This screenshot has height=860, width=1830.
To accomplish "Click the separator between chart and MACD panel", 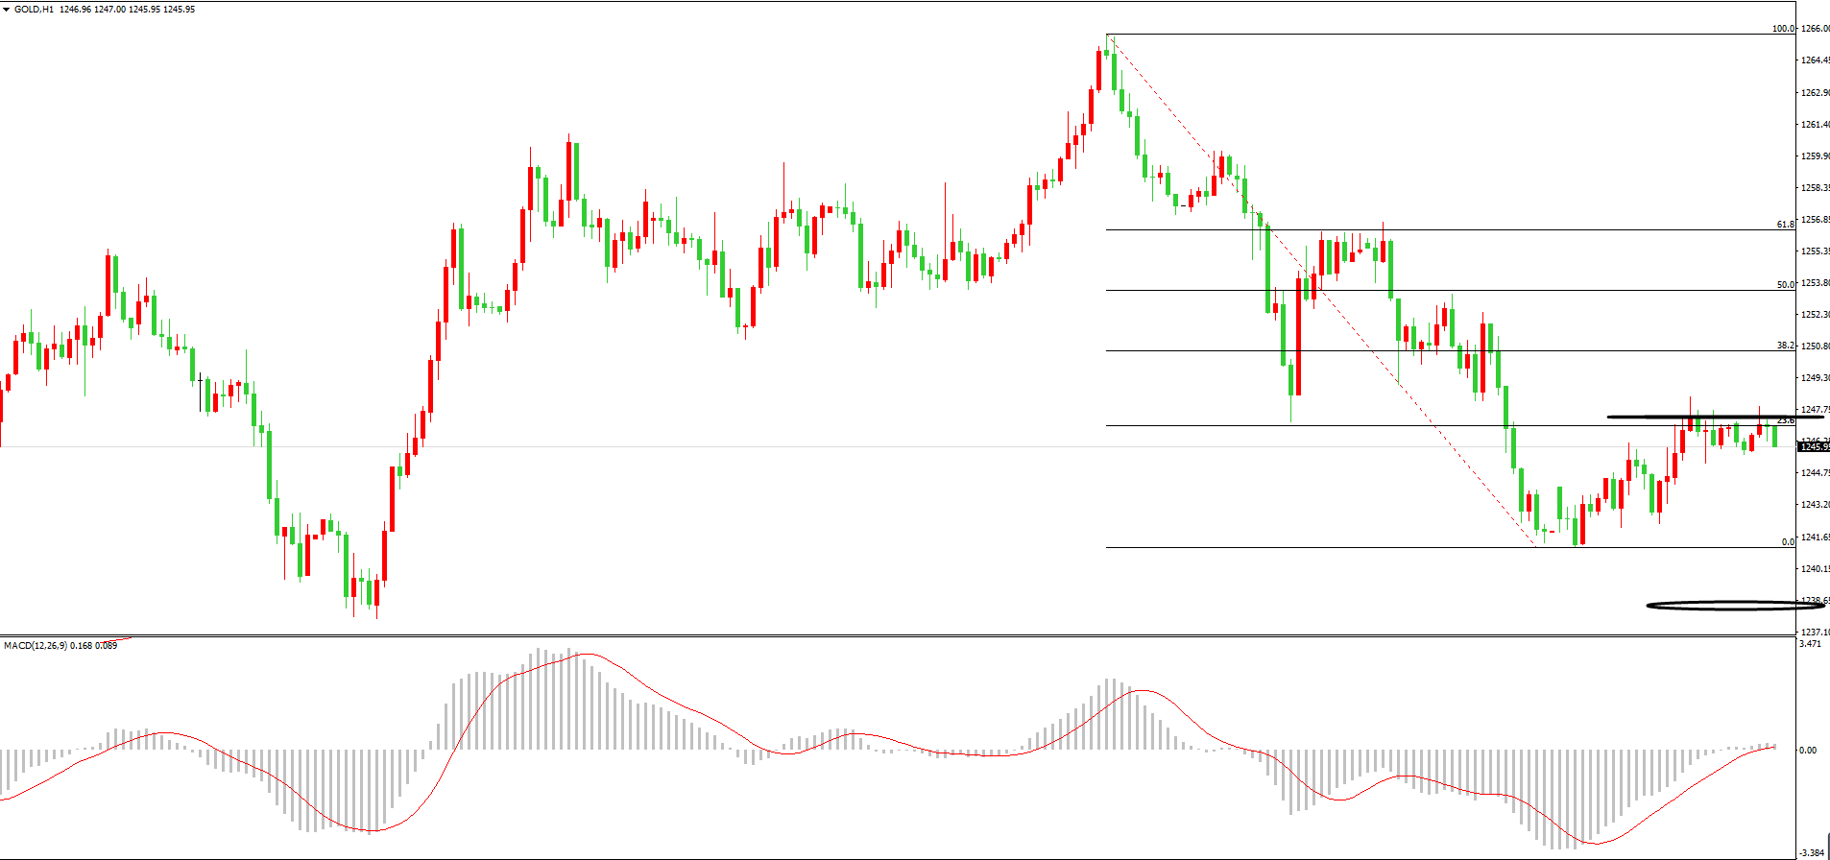I will point(864,635).
